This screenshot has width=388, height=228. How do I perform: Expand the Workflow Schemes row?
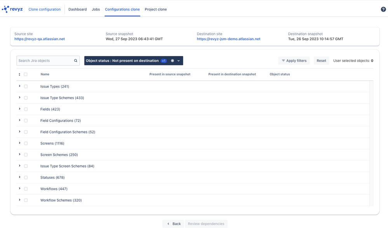[19, 200]
